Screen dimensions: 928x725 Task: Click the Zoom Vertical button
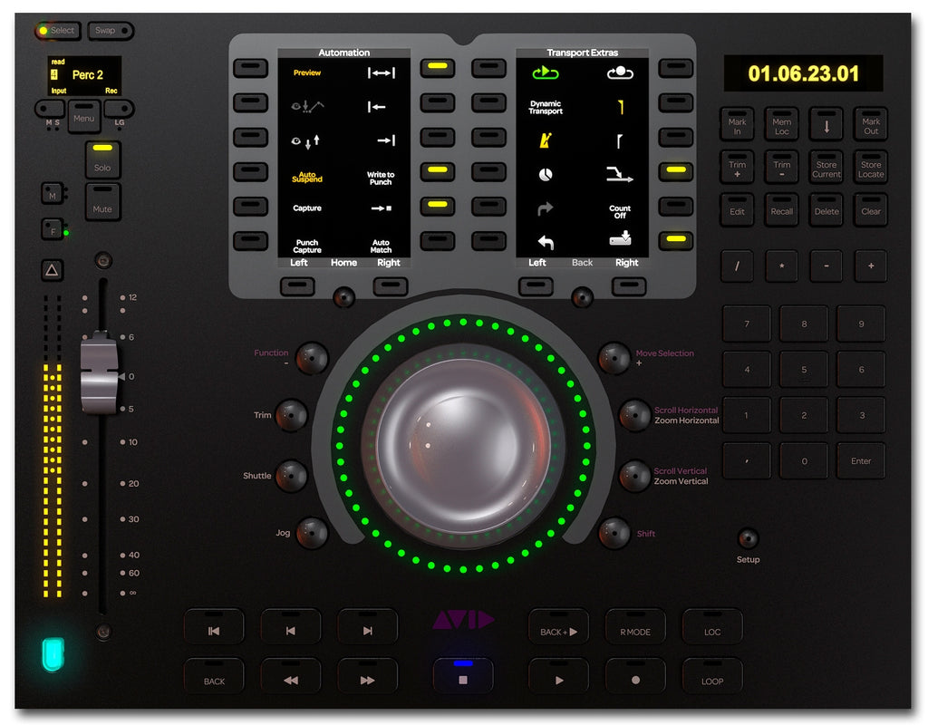point(634,476)
